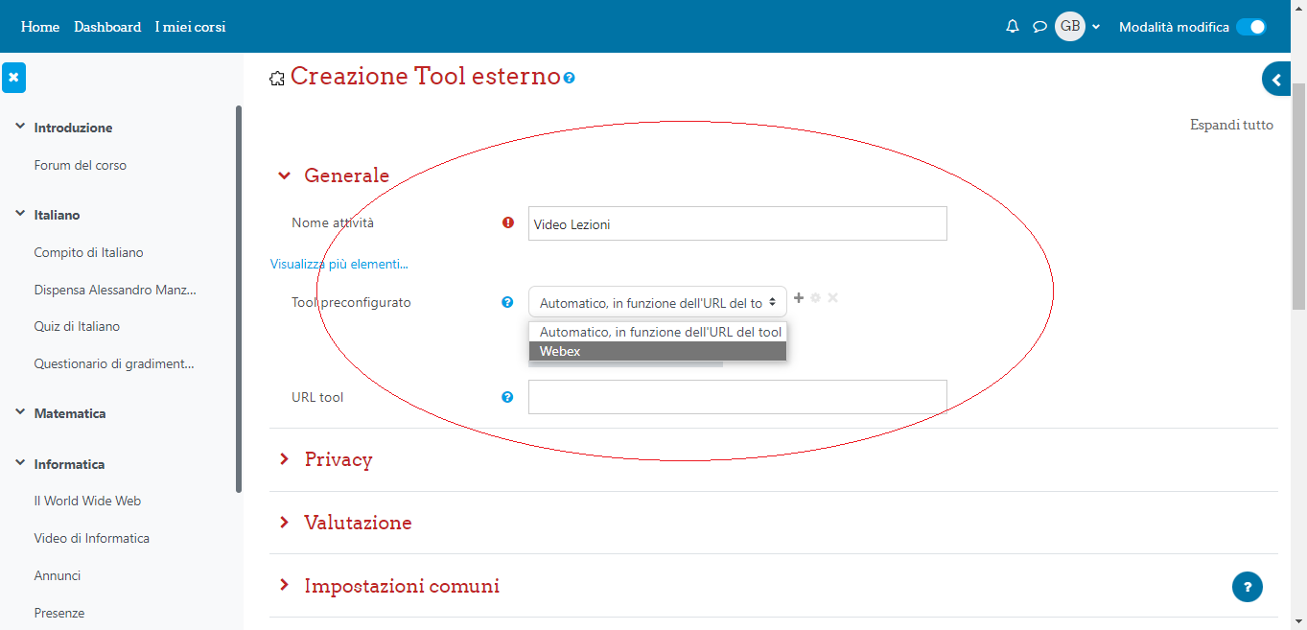
Task: Click Espandi tutto
Action: [1232, 125]
